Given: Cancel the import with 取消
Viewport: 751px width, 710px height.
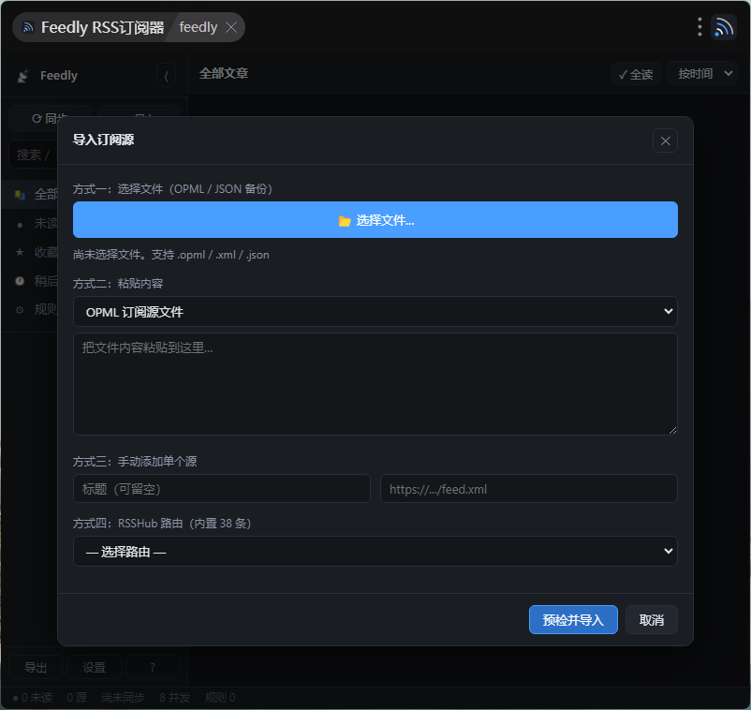Looking at the screenshot, I should point(652,620).
